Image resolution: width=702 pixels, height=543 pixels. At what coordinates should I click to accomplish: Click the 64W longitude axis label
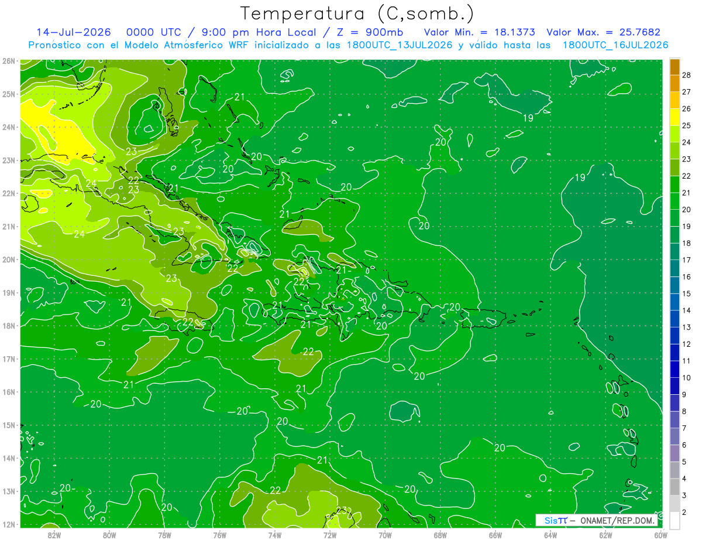(x=550, y=535)
